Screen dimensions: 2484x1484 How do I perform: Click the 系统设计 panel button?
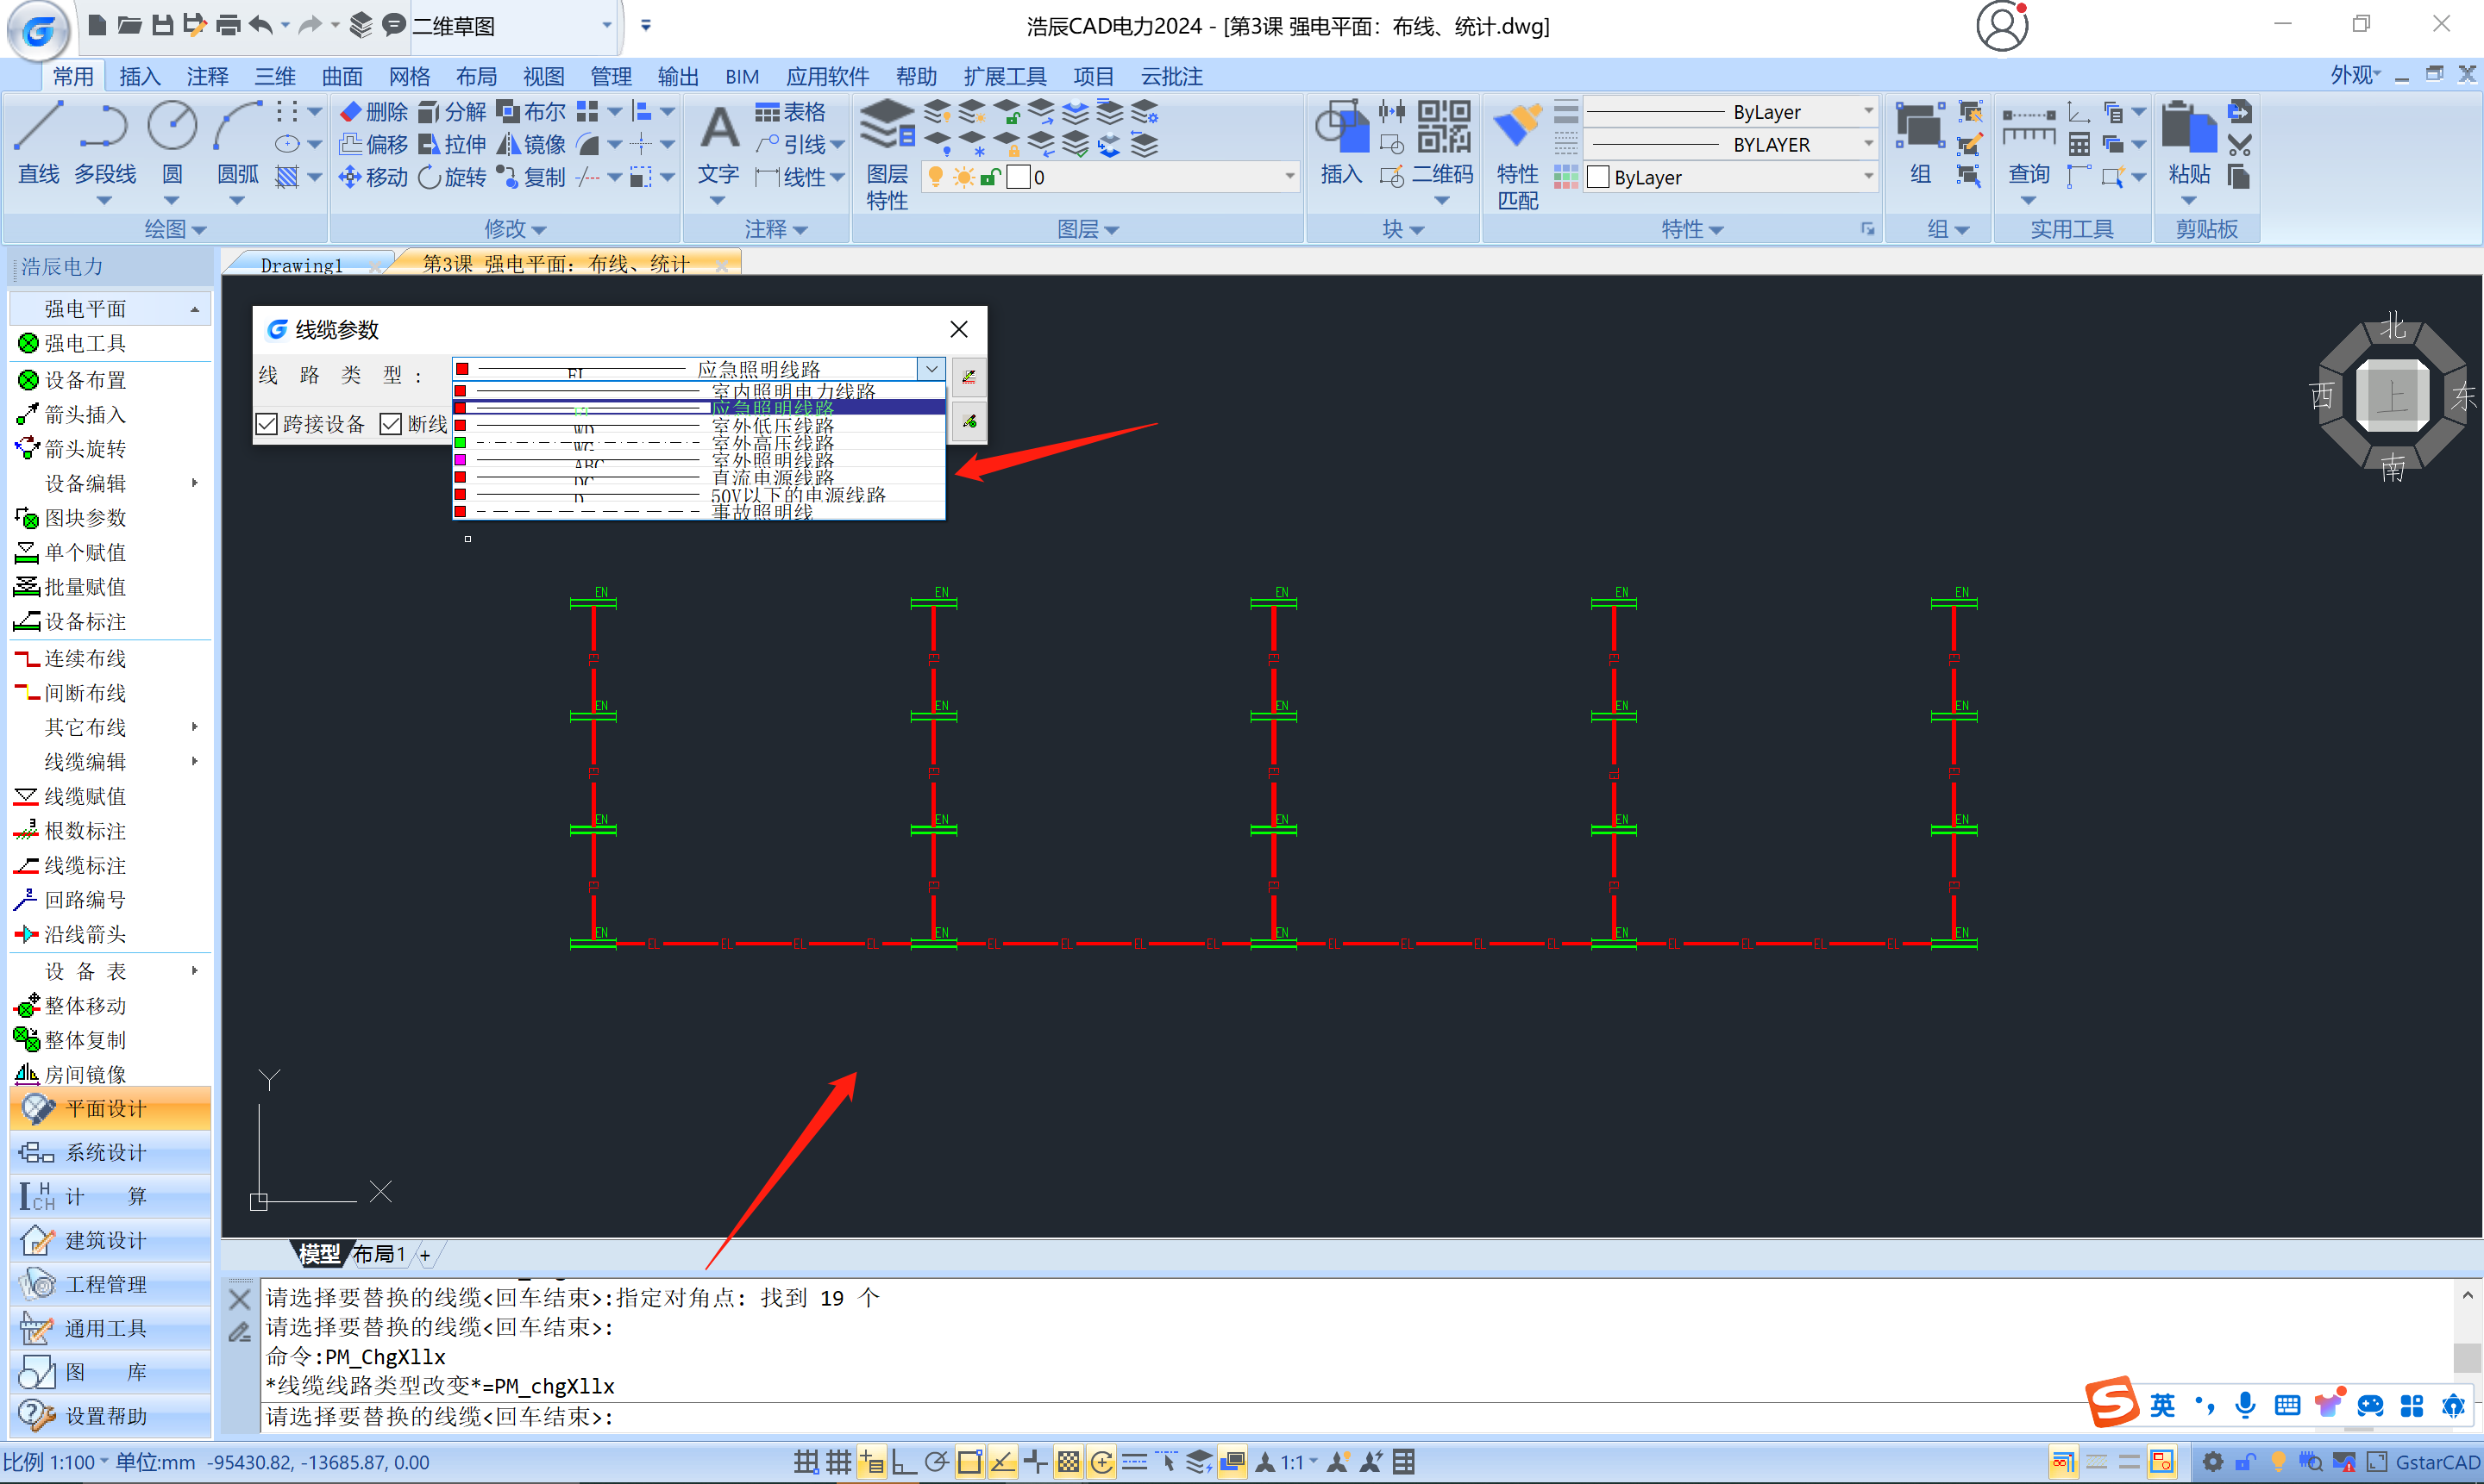(x=105, y=1152)
